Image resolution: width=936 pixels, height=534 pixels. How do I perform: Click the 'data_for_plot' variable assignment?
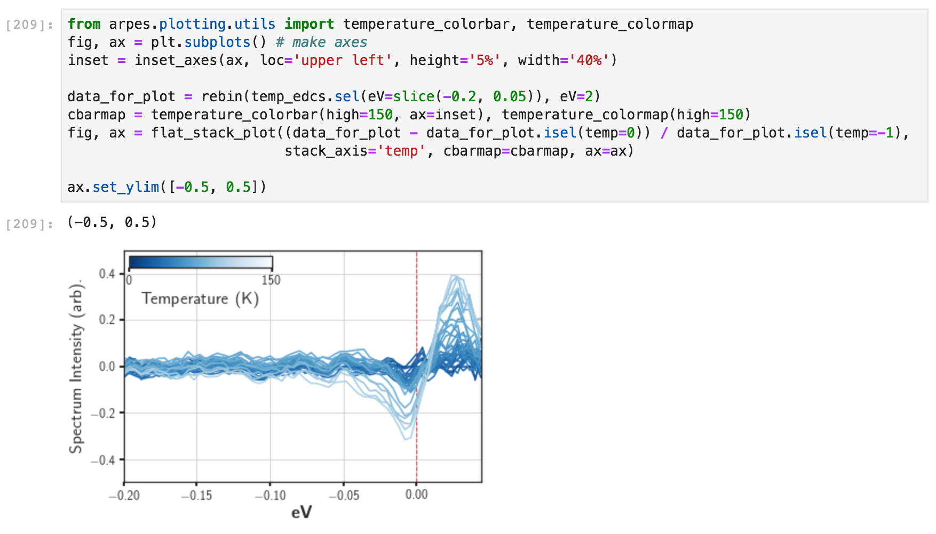[121, 96]
